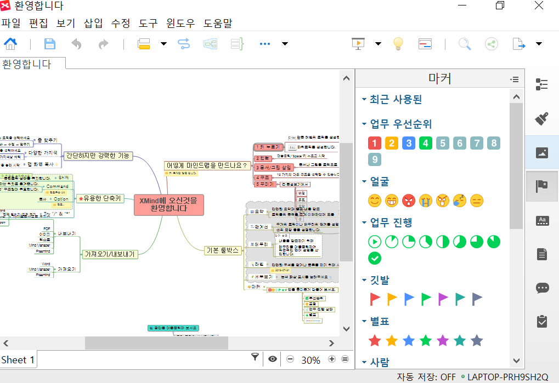Open the export dropdown arrow
This screenshot has width=559, height=383.
539,44
